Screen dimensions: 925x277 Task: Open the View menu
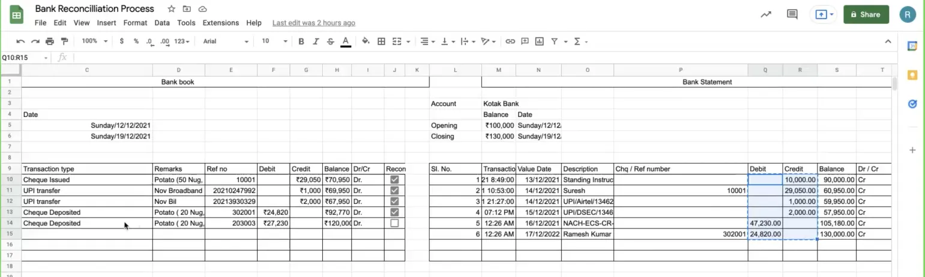82,23
